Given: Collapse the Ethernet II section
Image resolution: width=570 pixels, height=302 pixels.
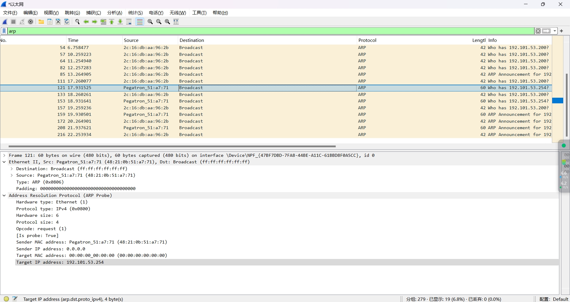Looking at the screenshot, I should (4, 162).
